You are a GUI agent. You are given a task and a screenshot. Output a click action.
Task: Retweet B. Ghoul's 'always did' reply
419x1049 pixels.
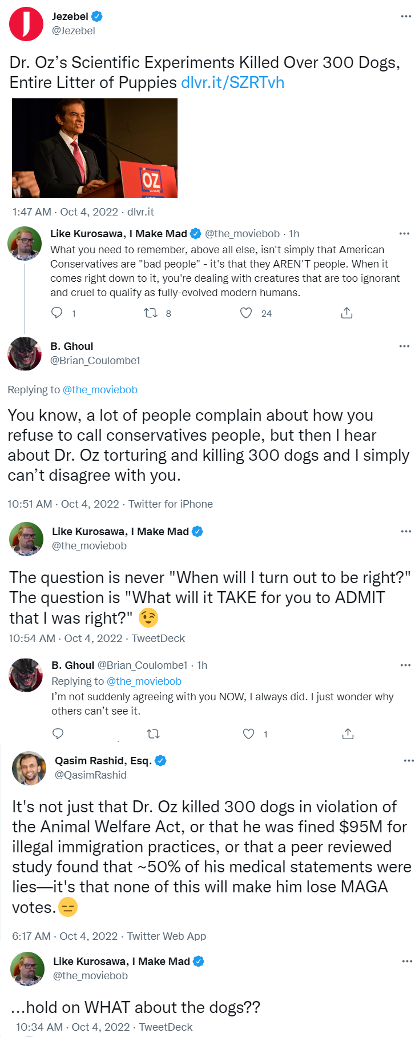point(153,734)
